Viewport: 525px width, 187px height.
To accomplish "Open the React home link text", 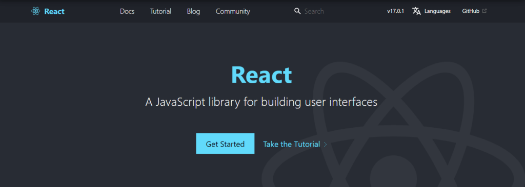I will point(54,11).
